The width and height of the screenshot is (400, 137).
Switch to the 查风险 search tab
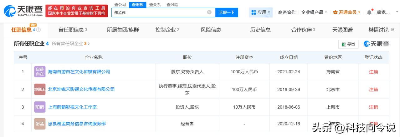click(172, 4)
